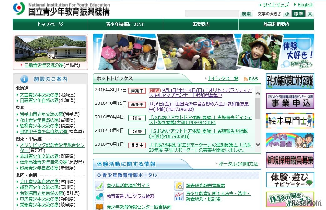This screenshot has height=210, width=326.
Task: Open the 事業案内 navigation menu
Action: point(201,24)
